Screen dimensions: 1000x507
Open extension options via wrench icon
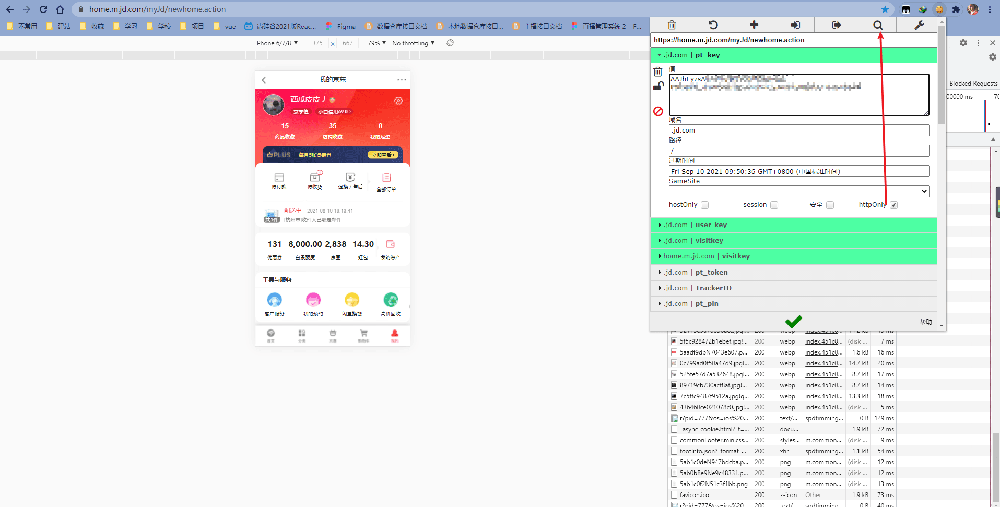(919, 25)
